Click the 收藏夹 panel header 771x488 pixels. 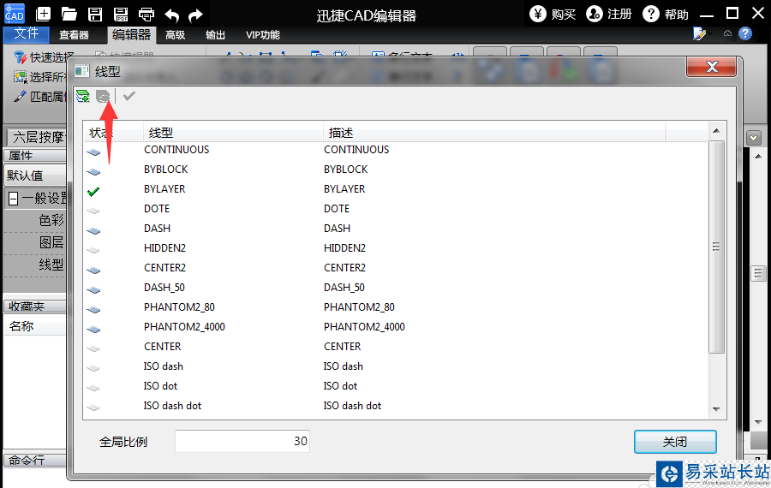pos(35,306)
